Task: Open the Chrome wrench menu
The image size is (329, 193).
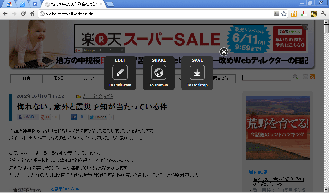Action: pyautogui.click(x=324, y=14)
